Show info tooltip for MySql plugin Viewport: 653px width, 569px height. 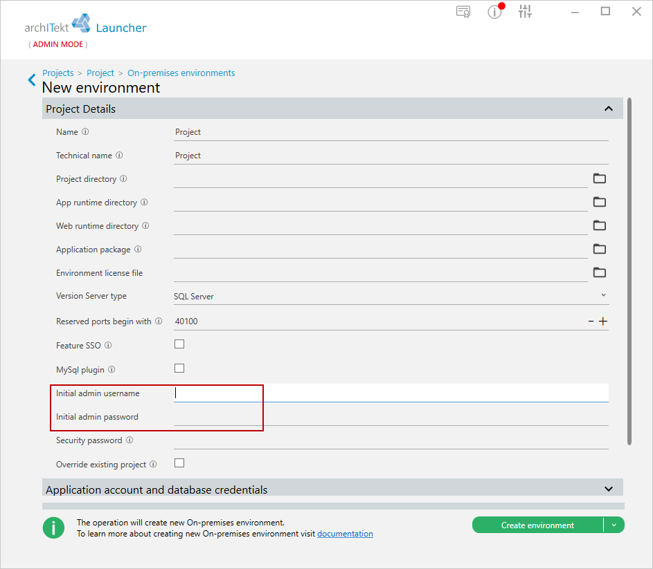111,369
